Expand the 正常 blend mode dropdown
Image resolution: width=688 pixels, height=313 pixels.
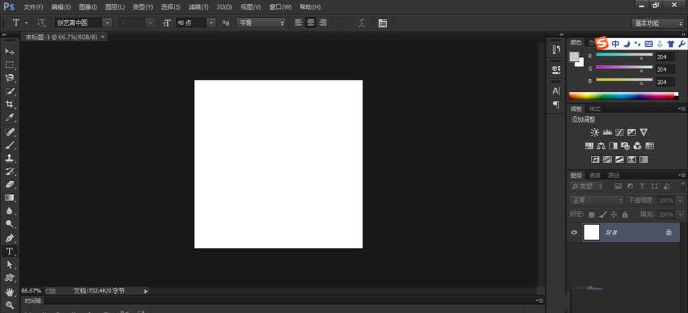coord(596,200)
